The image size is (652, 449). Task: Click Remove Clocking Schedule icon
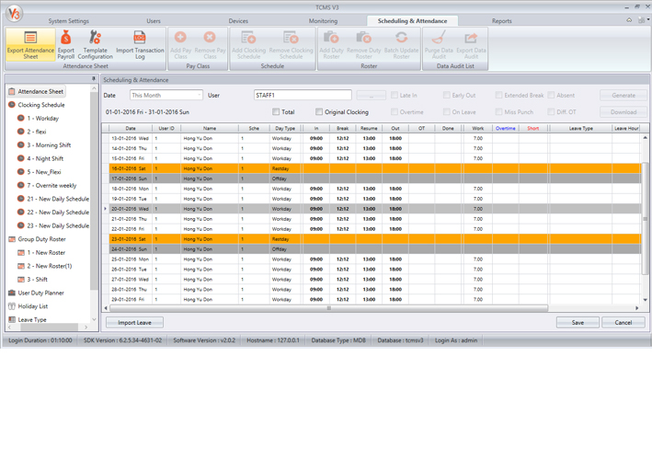pos(291,44)
